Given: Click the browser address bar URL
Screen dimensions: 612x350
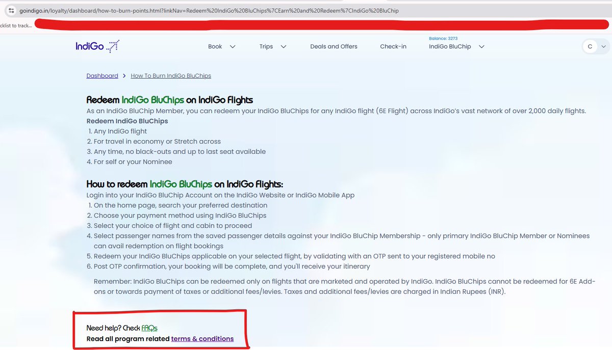Looking at the screenshot, I should coord(209,10).
